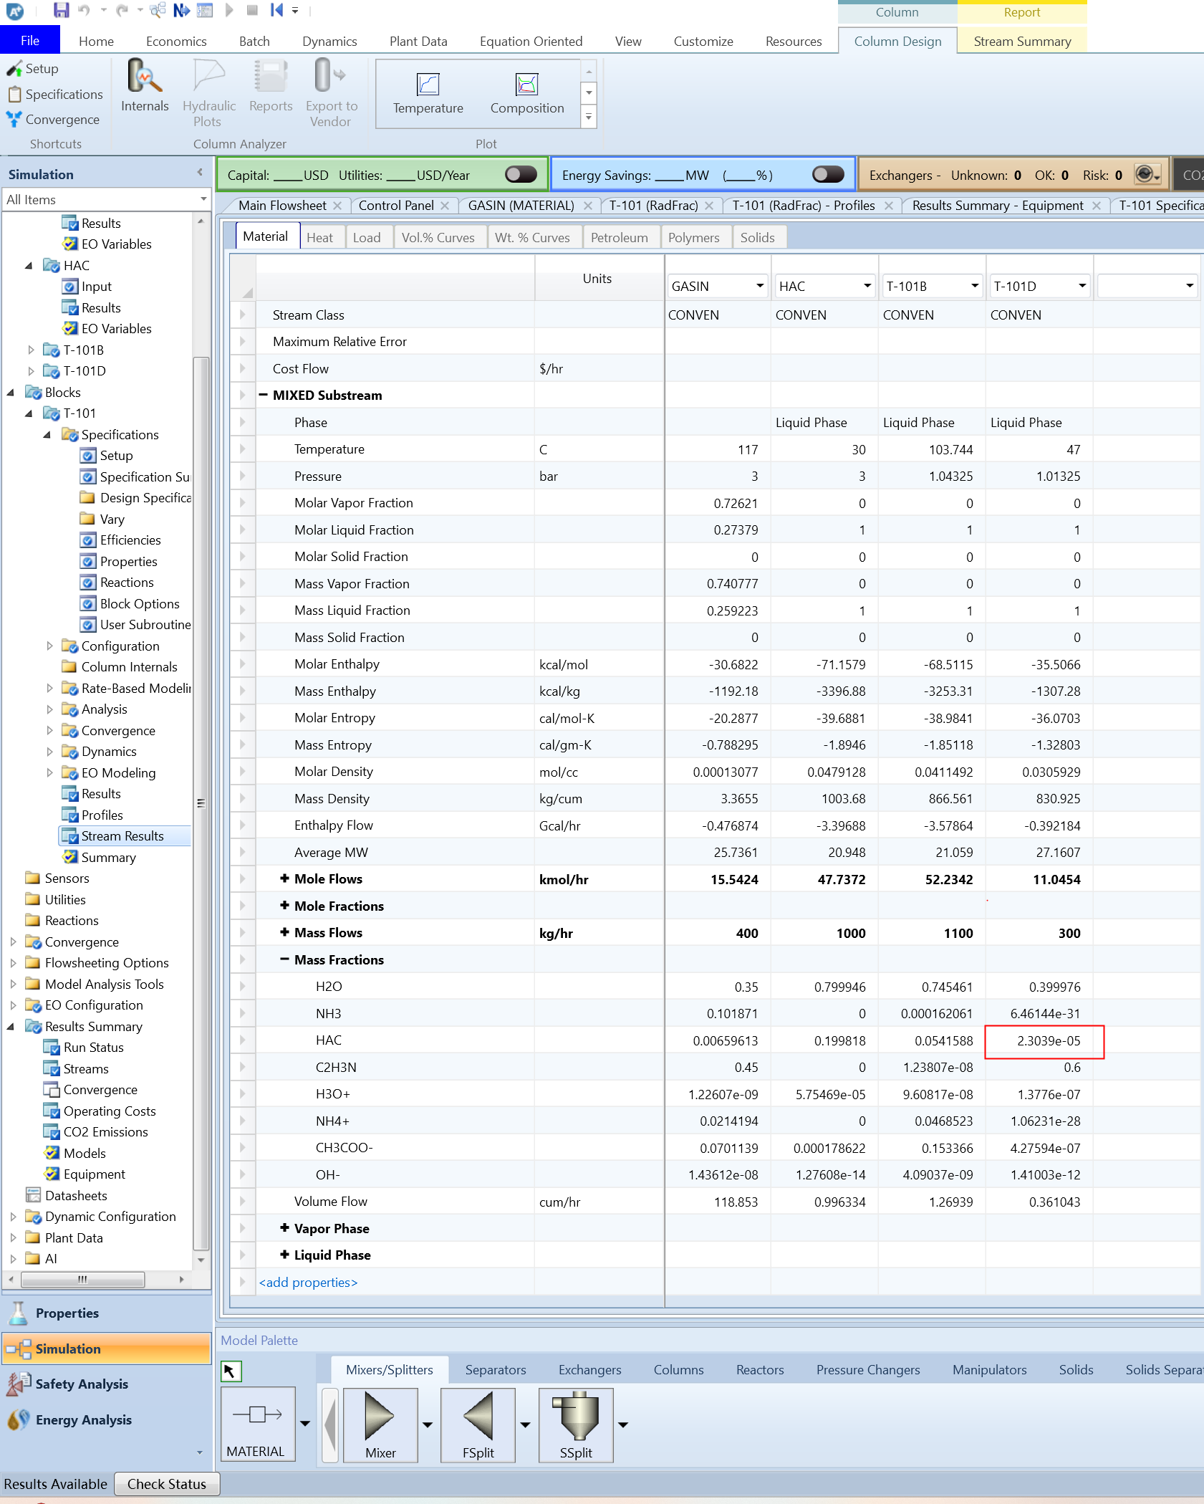Open the Setup shortcut
1204x1504 pixels.
(x=33, y=69)
